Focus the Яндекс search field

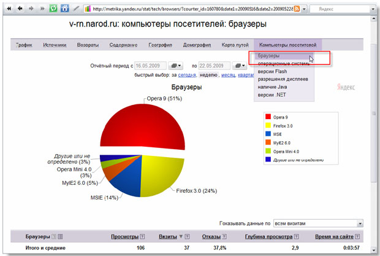point(341,9)
